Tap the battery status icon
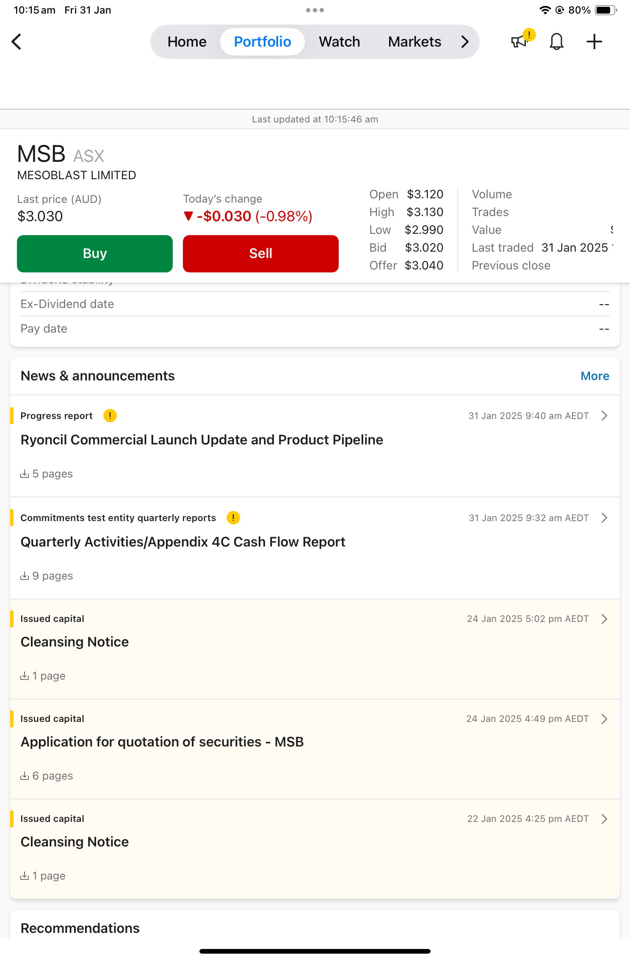This screenshot has width=630, height=960. (x=606, y=10)
